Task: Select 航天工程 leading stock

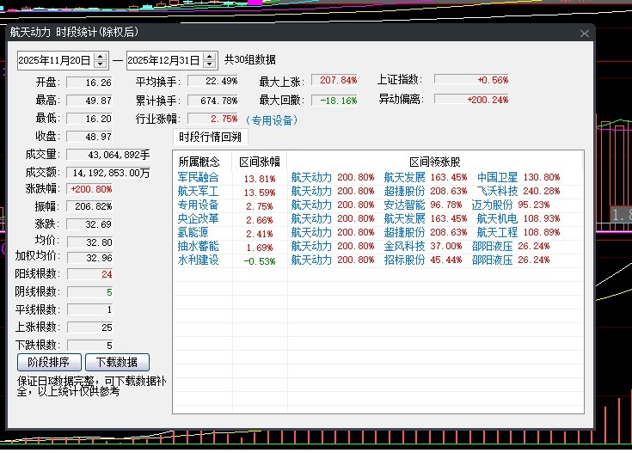Action: click(x=497, y=232)
